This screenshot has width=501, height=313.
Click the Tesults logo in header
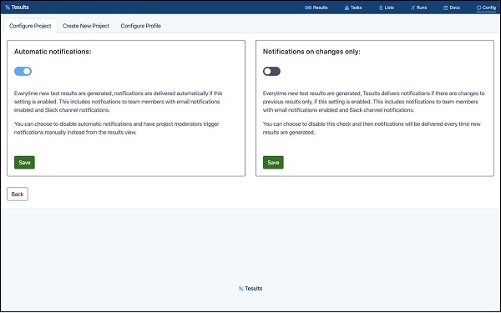tap(17, 7)
